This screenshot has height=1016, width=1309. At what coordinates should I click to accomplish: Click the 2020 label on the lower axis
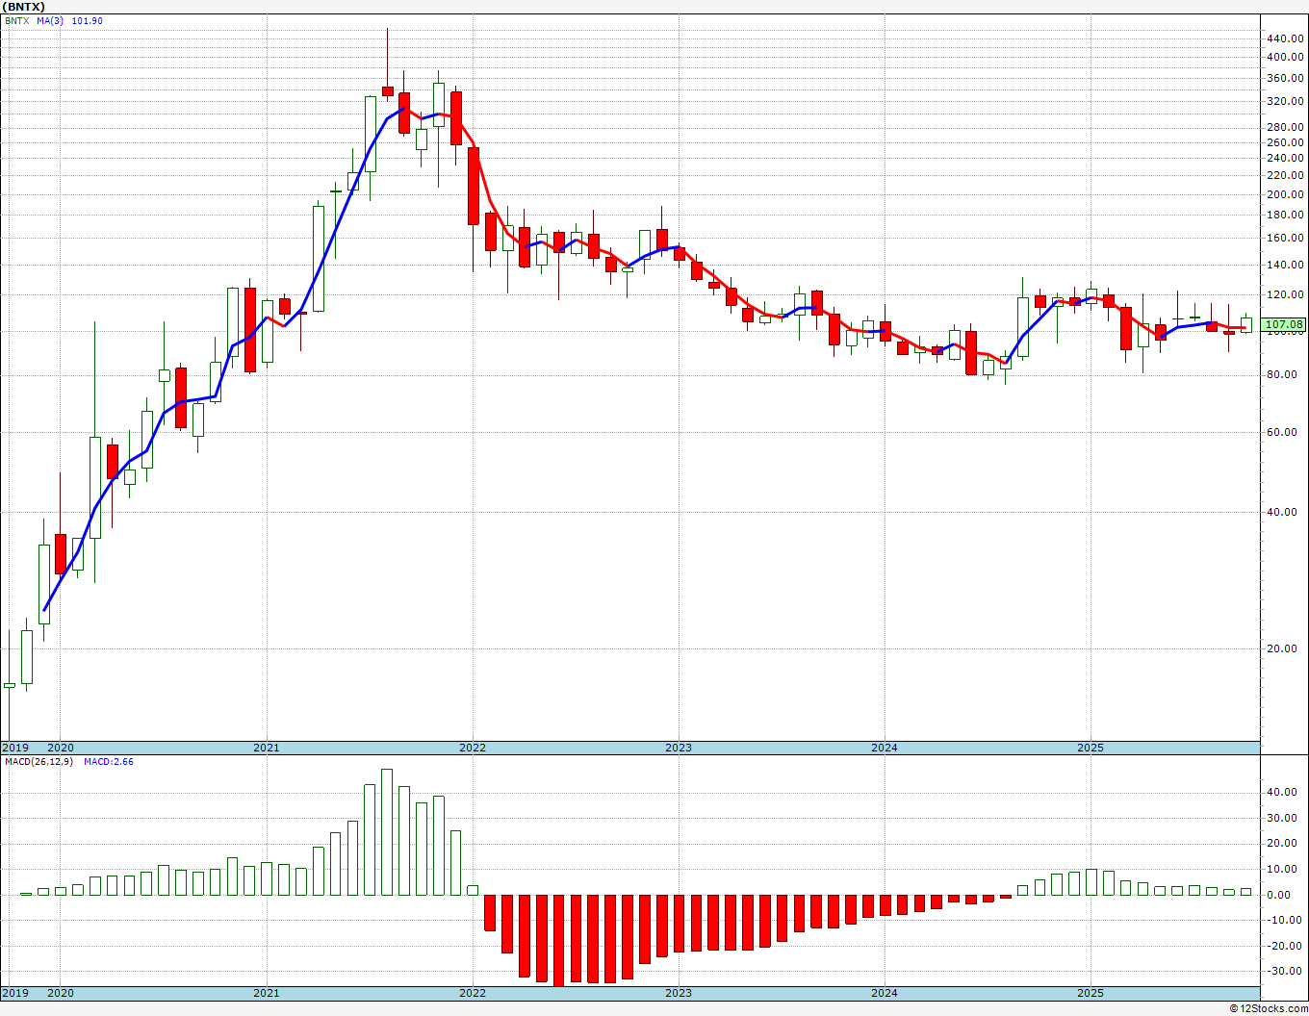click(61, 993)
